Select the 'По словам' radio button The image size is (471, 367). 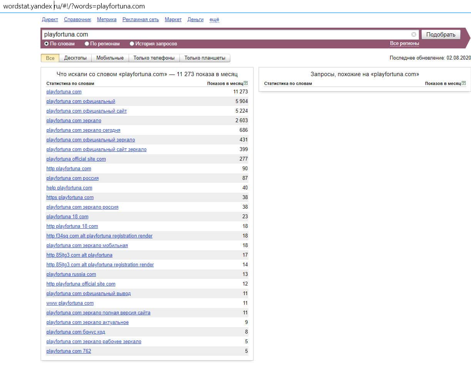47,44
